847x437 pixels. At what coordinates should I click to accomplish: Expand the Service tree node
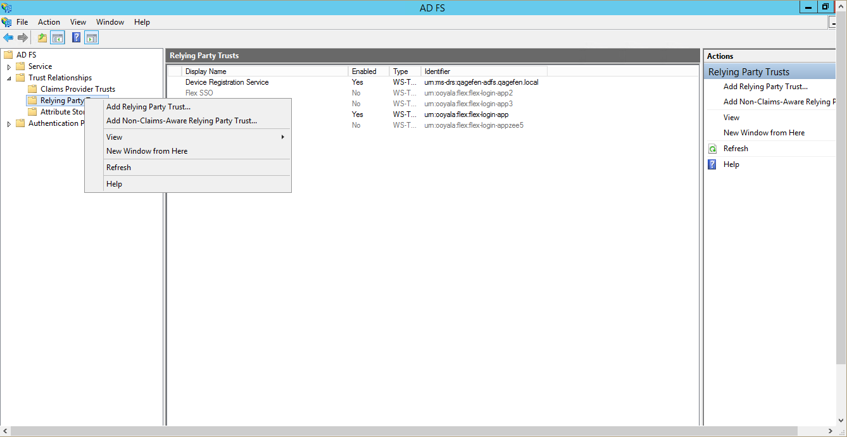9,66
